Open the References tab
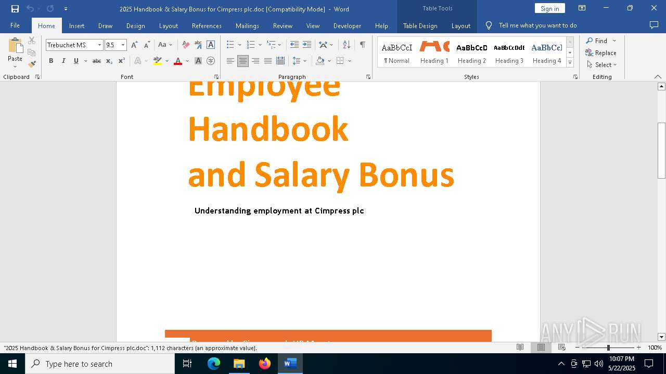The image size is (666, 374). tap(207, 25)
